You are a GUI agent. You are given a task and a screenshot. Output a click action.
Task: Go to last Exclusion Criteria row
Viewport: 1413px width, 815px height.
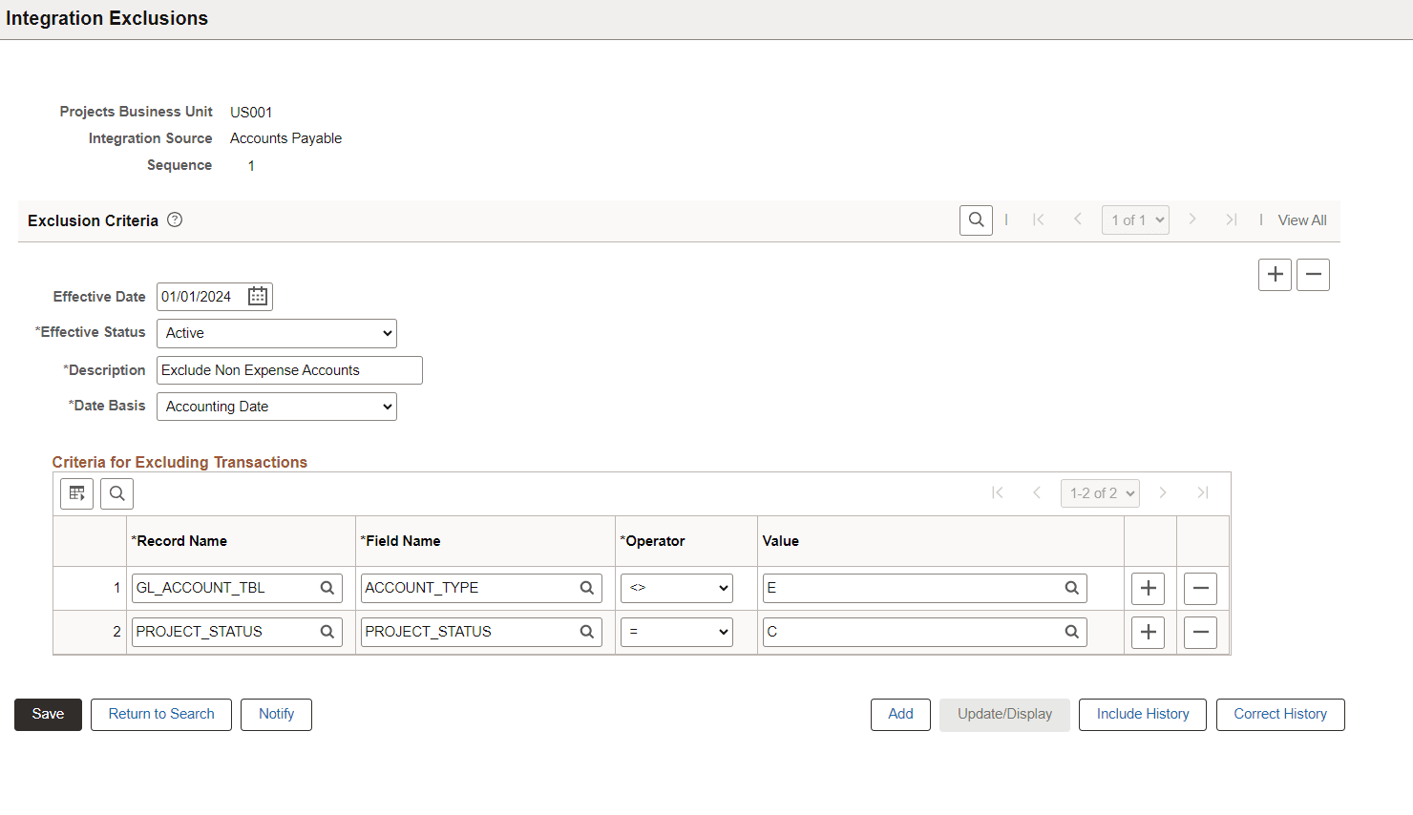coord(1232,220)
